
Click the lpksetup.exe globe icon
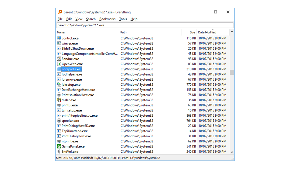(x=59, y=85)
